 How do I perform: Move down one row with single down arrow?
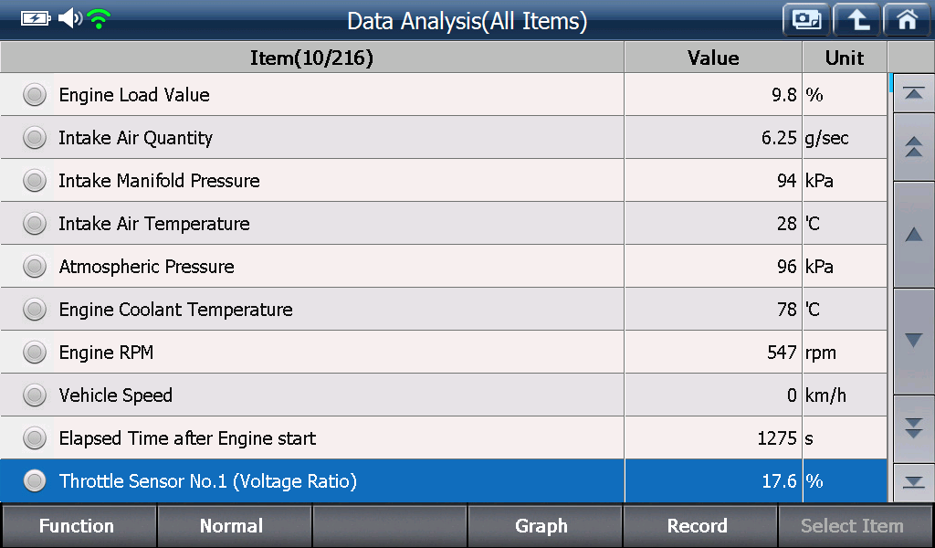[x=913, y=341]
